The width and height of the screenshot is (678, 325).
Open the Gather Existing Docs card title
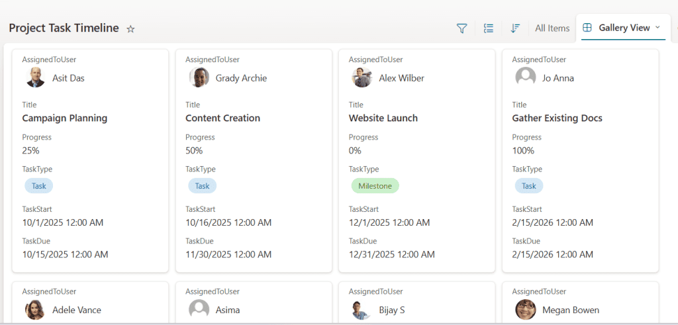point(557,118)
